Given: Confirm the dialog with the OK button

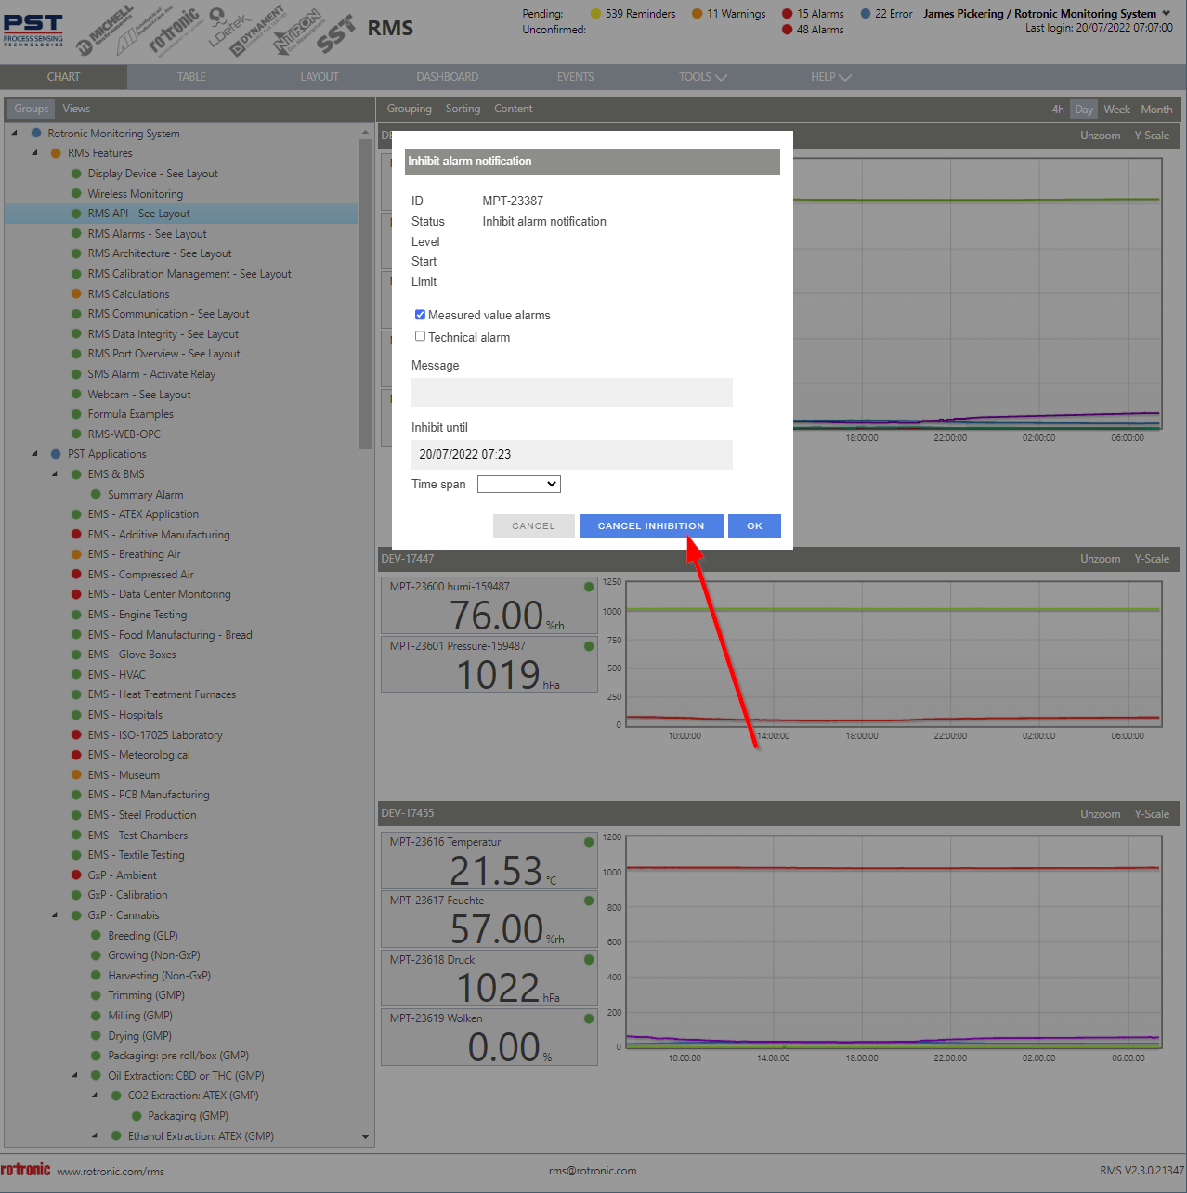Looking at the screenshot, I should pos(754,526).
